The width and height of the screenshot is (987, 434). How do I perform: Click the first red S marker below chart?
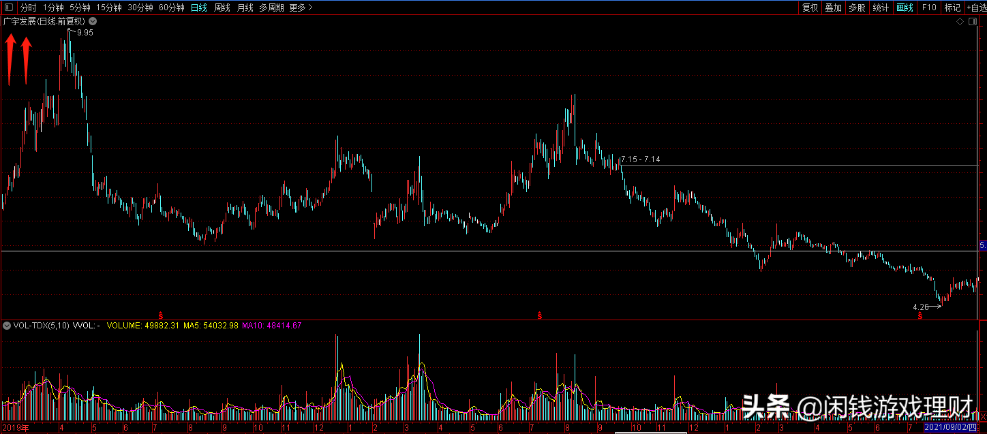(x=161, y=315)
